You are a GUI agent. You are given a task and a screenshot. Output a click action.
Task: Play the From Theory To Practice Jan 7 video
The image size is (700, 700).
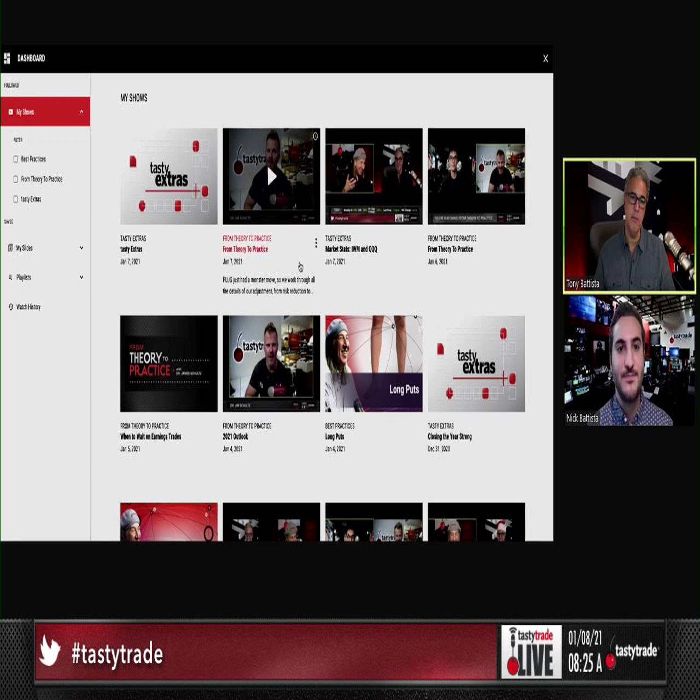[272, 177]
